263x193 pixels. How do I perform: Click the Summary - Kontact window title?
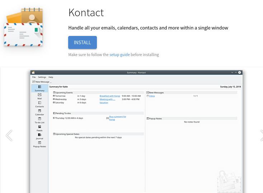tap(136, 73)
